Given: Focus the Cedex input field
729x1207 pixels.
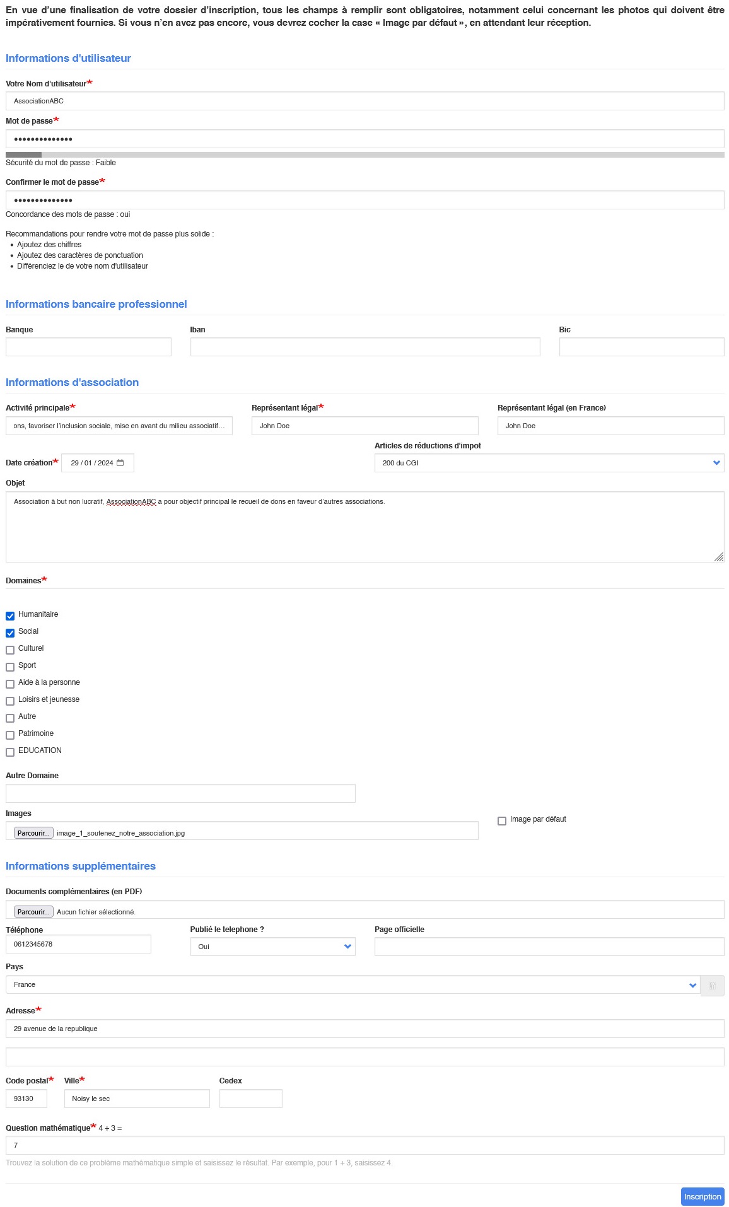Looking at the screenshot, I should point(250,1099).
